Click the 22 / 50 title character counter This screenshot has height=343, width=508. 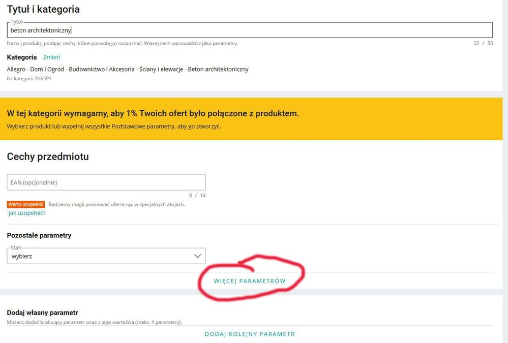pyautogui.click(x=483, y=43)
